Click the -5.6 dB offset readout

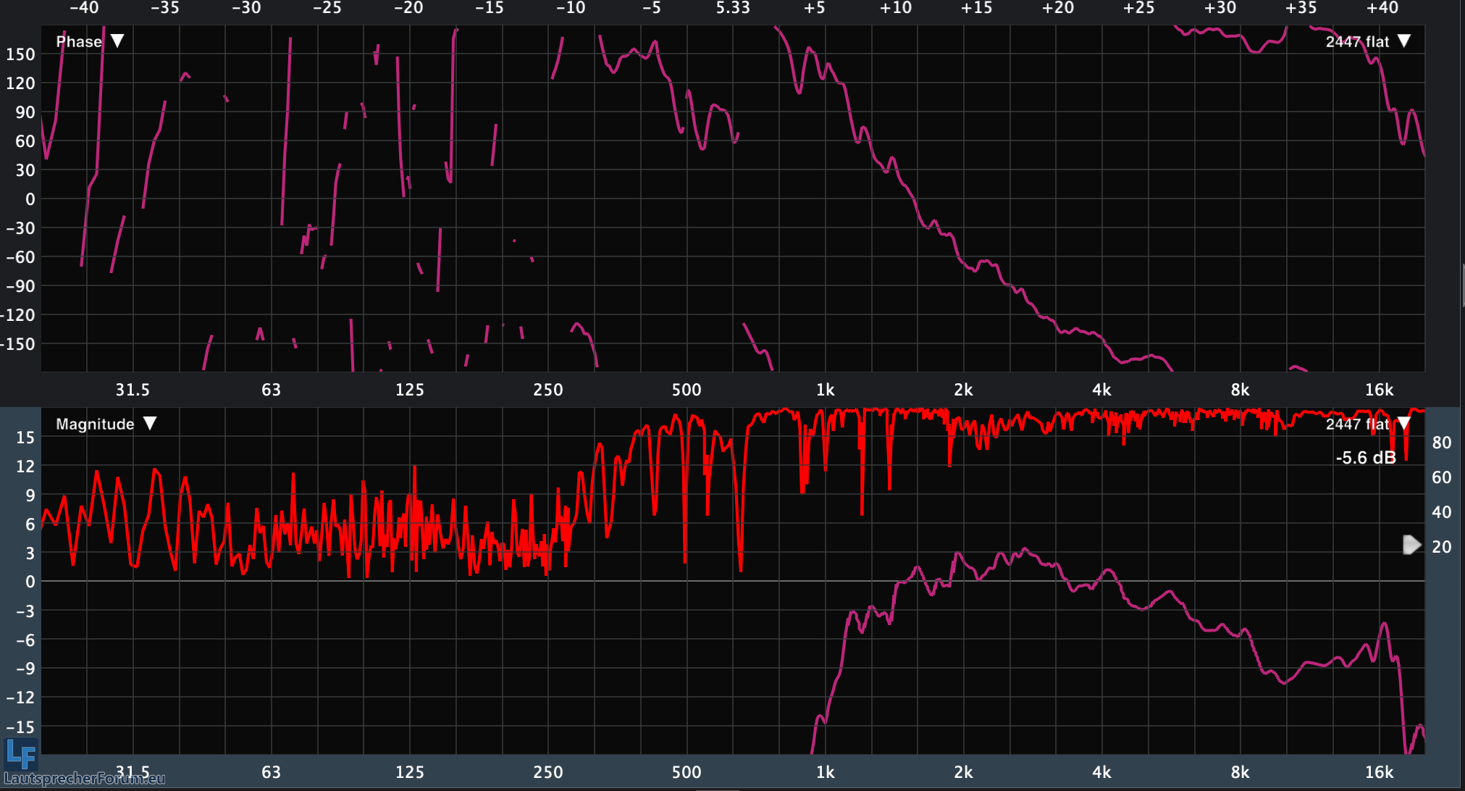[1365, 458]
